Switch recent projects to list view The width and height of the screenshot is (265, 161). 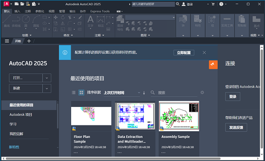pyautogui.click(x=73, y=93)
